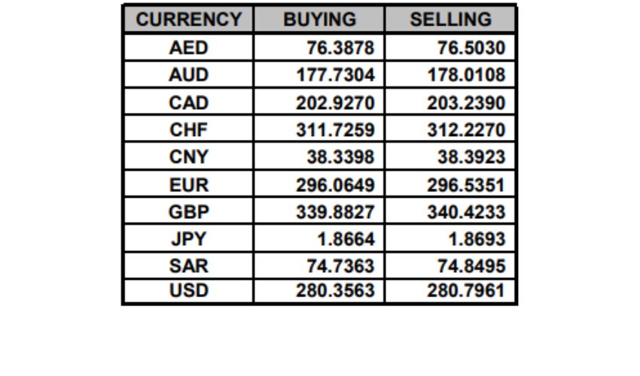Screen dimensions: 640x376
Task: Select the EUR selling rate 296.5351
Action: click(x=465, y=185)
